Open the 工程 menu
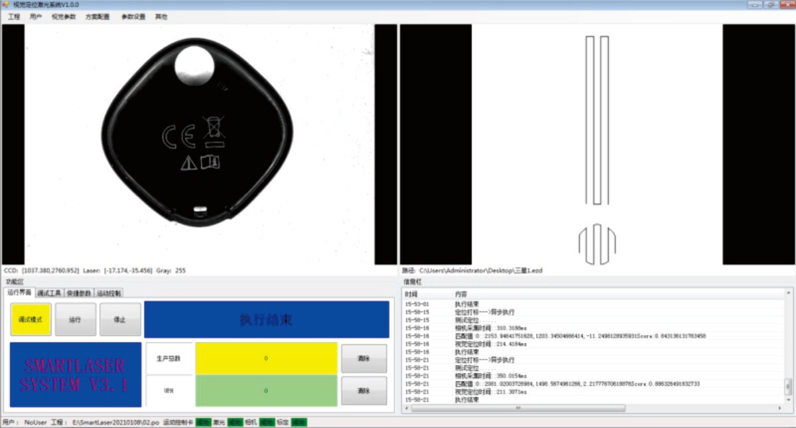 (x=14, y=17)
